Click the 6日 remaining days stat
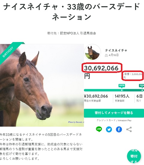144x165 pixels. tap(139, 98)
